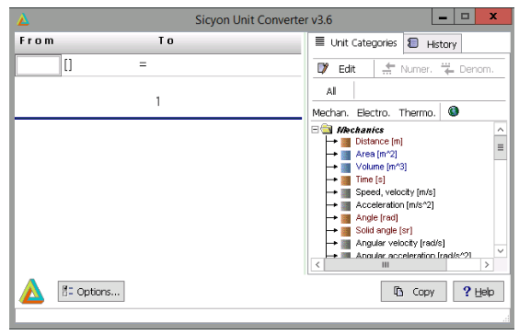Click the blue icon beside Volume [m^3]

point(346,167)
